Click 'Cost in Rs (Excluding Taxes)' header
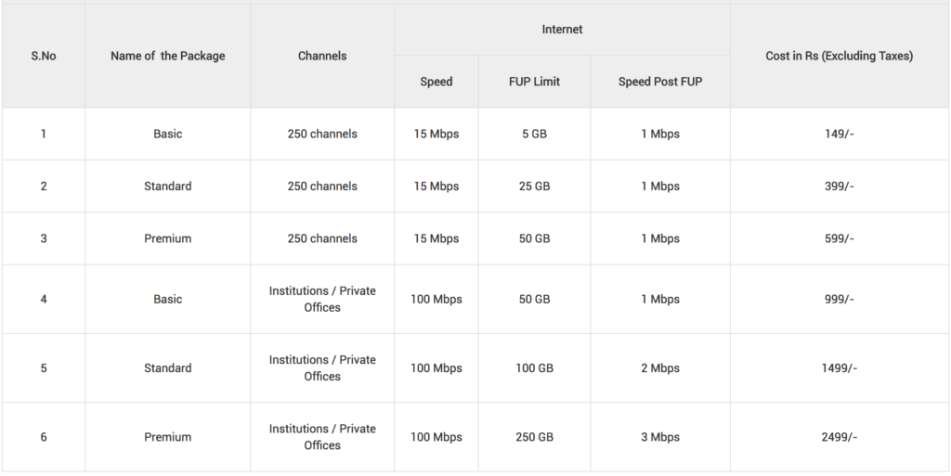This screenshot has width=951, height=476. (x=840, y=56)
